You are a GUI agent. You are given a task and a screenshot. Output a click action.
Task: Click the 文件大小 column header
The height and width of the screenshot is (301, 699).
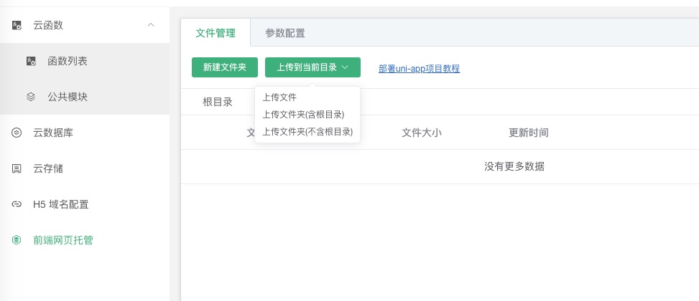[421, 133]
